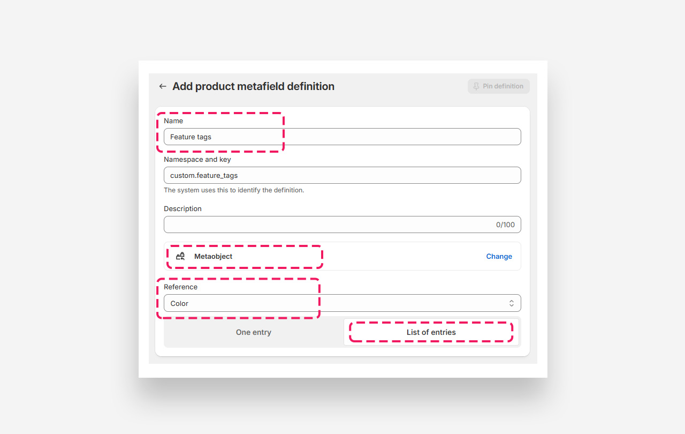Click the Namespace and key label
The width and height of the screenshot is (685, 434).
tap(197, 160)
